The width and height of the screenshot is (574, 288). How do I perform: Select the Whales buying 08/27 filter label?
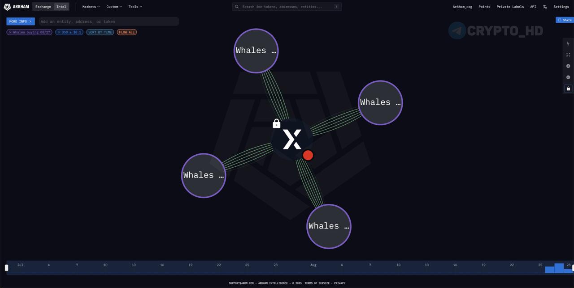[x=31, y=32]
